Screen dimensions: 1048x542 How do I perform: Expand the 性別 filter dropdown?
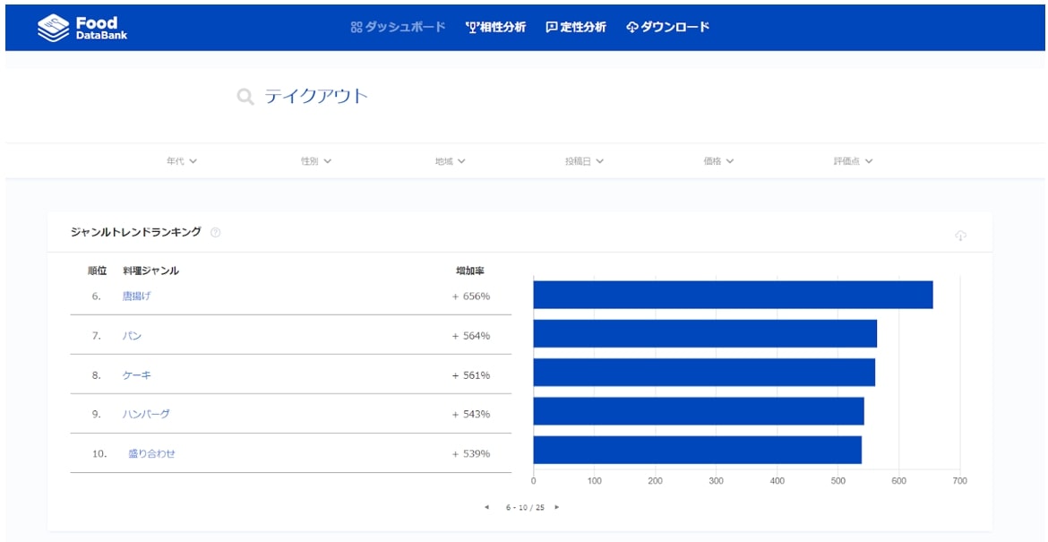coord(316,161)
